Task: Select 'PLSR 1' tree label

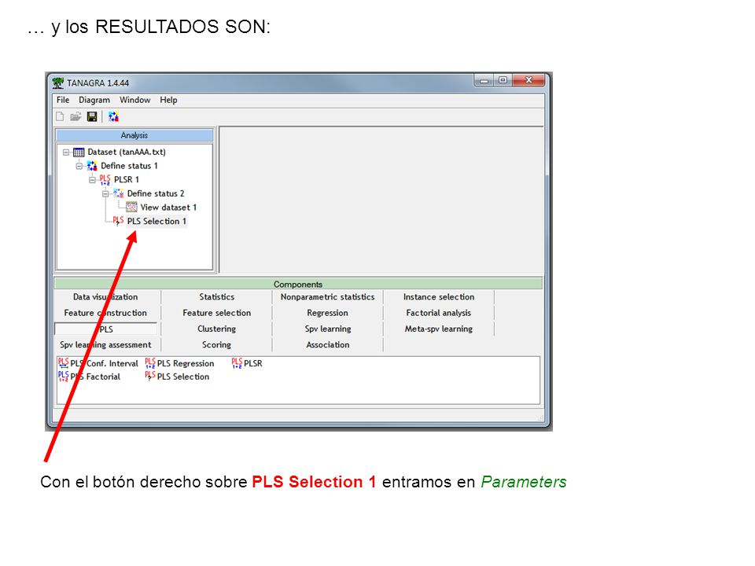Action: 127,179
